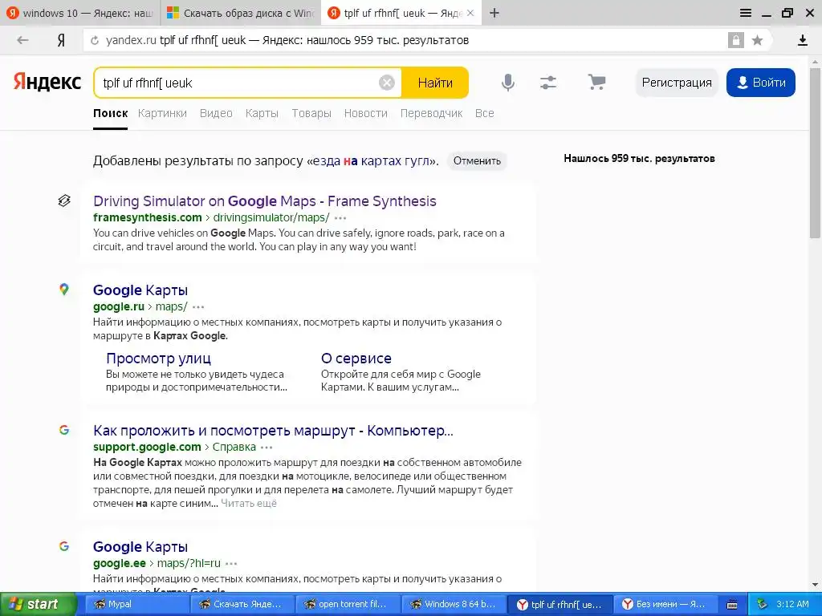Select the Видео search tab
Image resolution: width=822 pixels, height=616 pixels.
pos(216,113)
